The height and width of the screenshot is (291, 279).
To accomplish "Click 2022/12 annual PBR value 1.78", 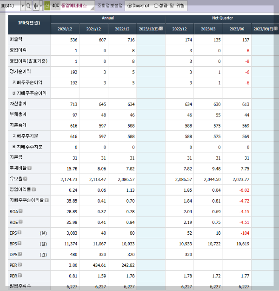I will pos(131,276).
